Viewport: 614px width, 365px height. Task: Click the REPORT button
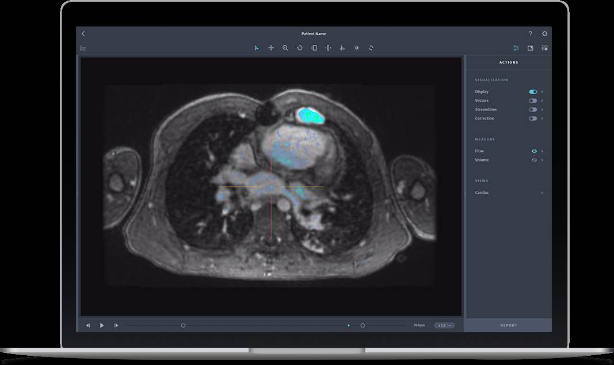pos(508,325)
